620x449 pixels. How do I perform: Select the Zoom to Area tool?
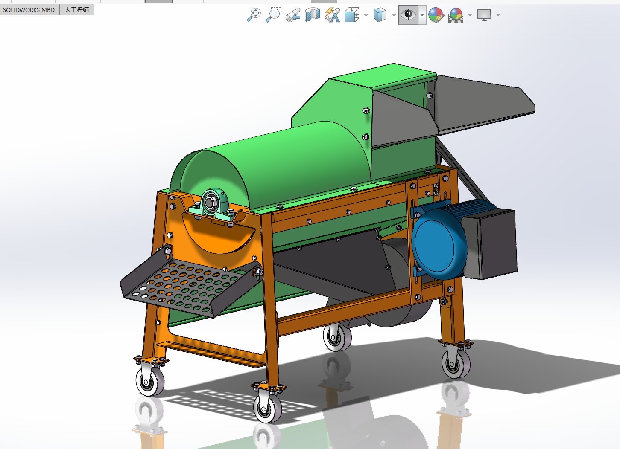[273, 15]
